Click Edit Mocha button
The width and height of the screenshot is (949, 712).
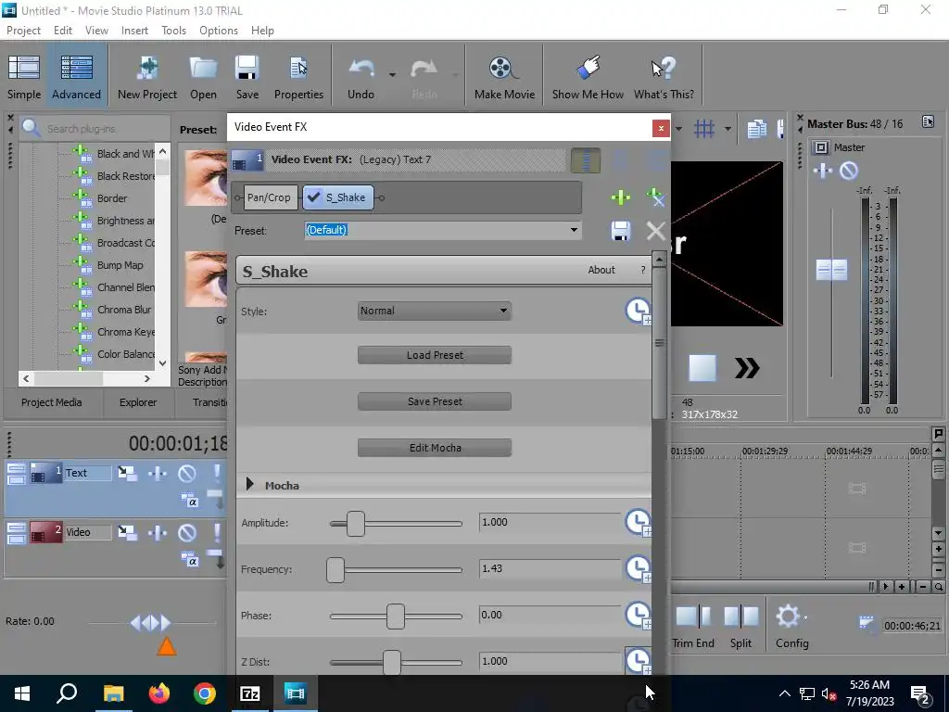(x=435, y=448)
